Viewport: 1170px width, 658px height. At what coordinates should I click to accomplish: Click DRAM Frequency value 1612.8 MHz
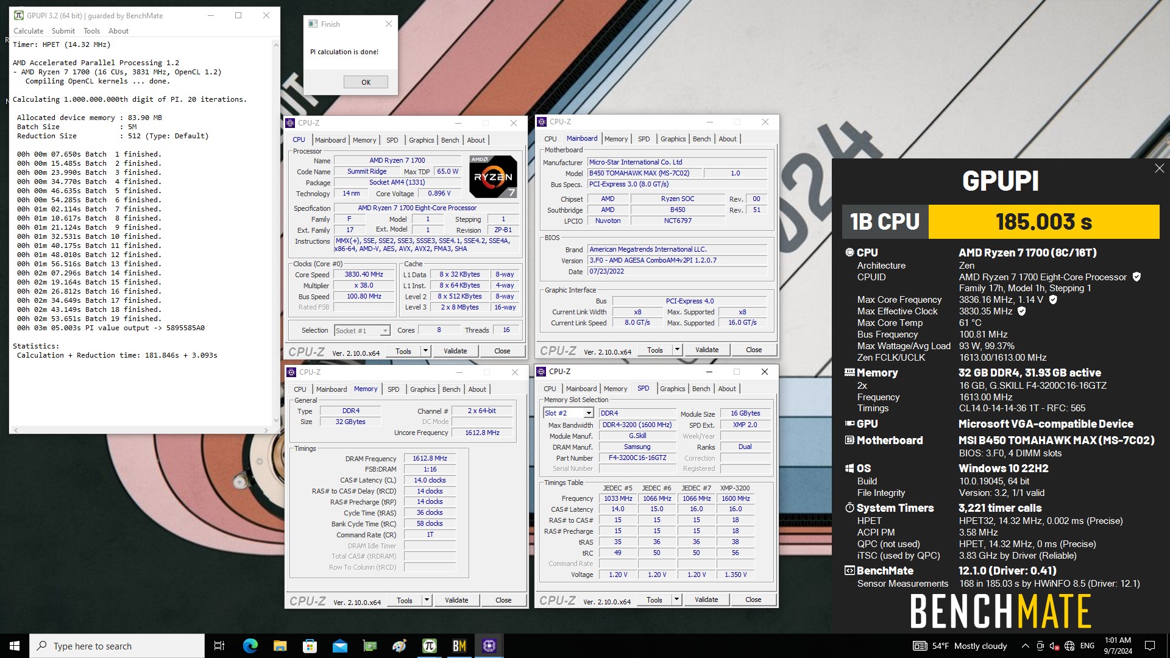(430, 459)
